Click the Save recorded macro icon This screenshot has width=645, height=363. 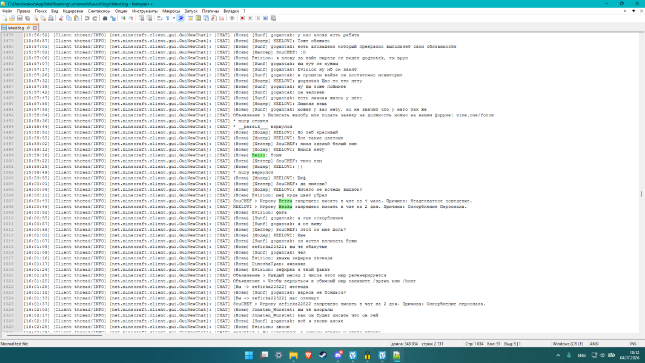pos(274,18)
